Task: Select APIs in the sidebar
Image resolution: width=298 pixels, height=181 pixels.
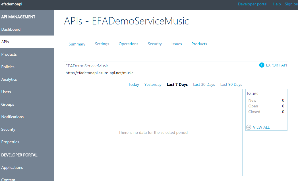Action: 27,42
